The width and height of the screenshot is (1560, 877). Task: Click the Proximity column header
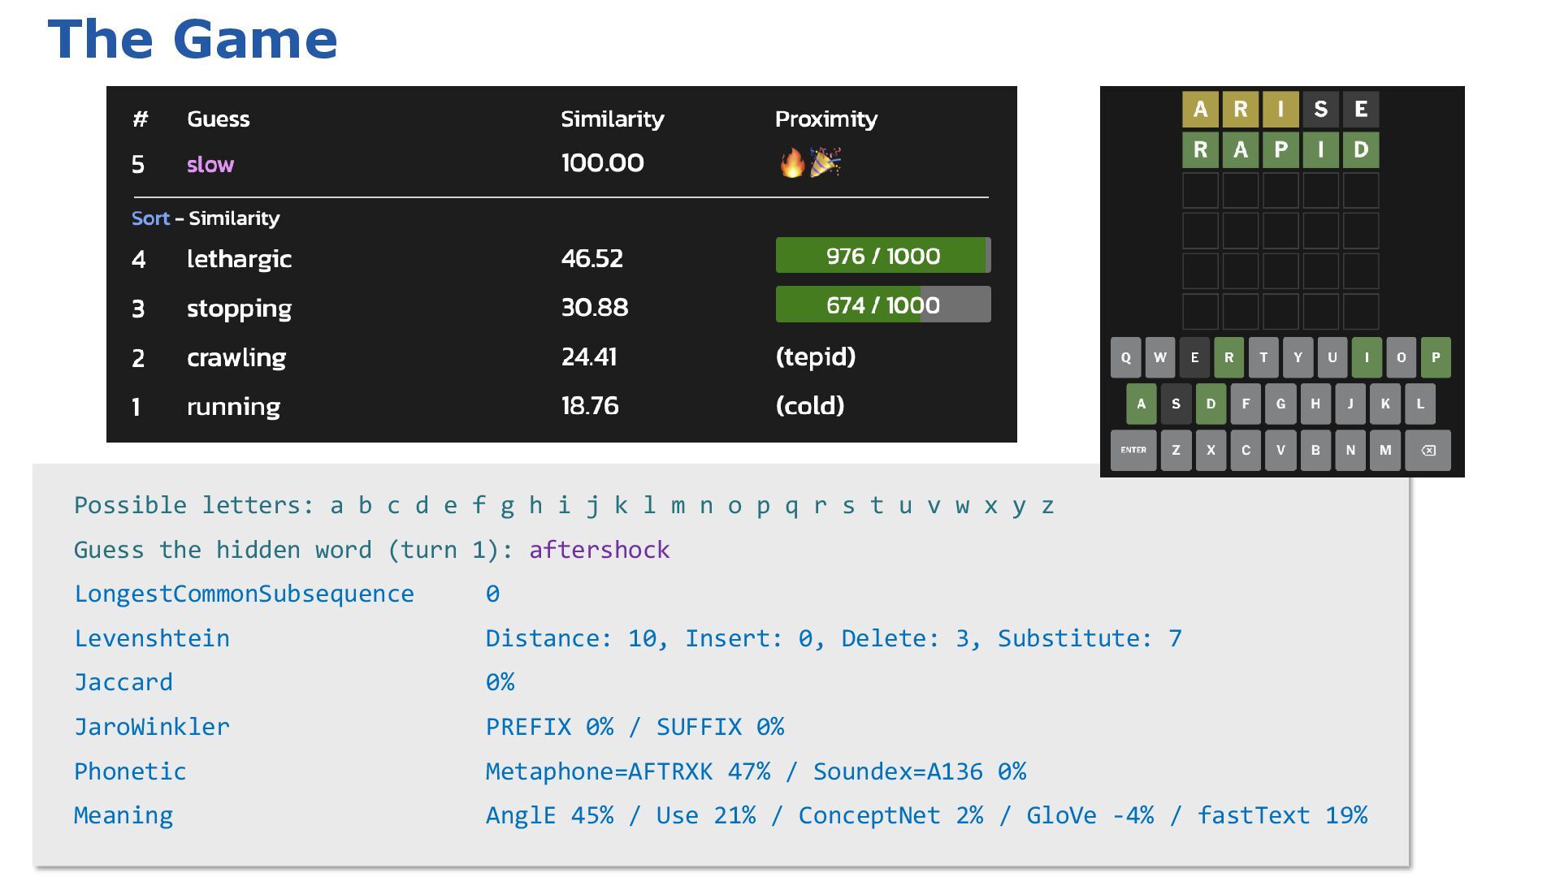click(x=826, y=119)
